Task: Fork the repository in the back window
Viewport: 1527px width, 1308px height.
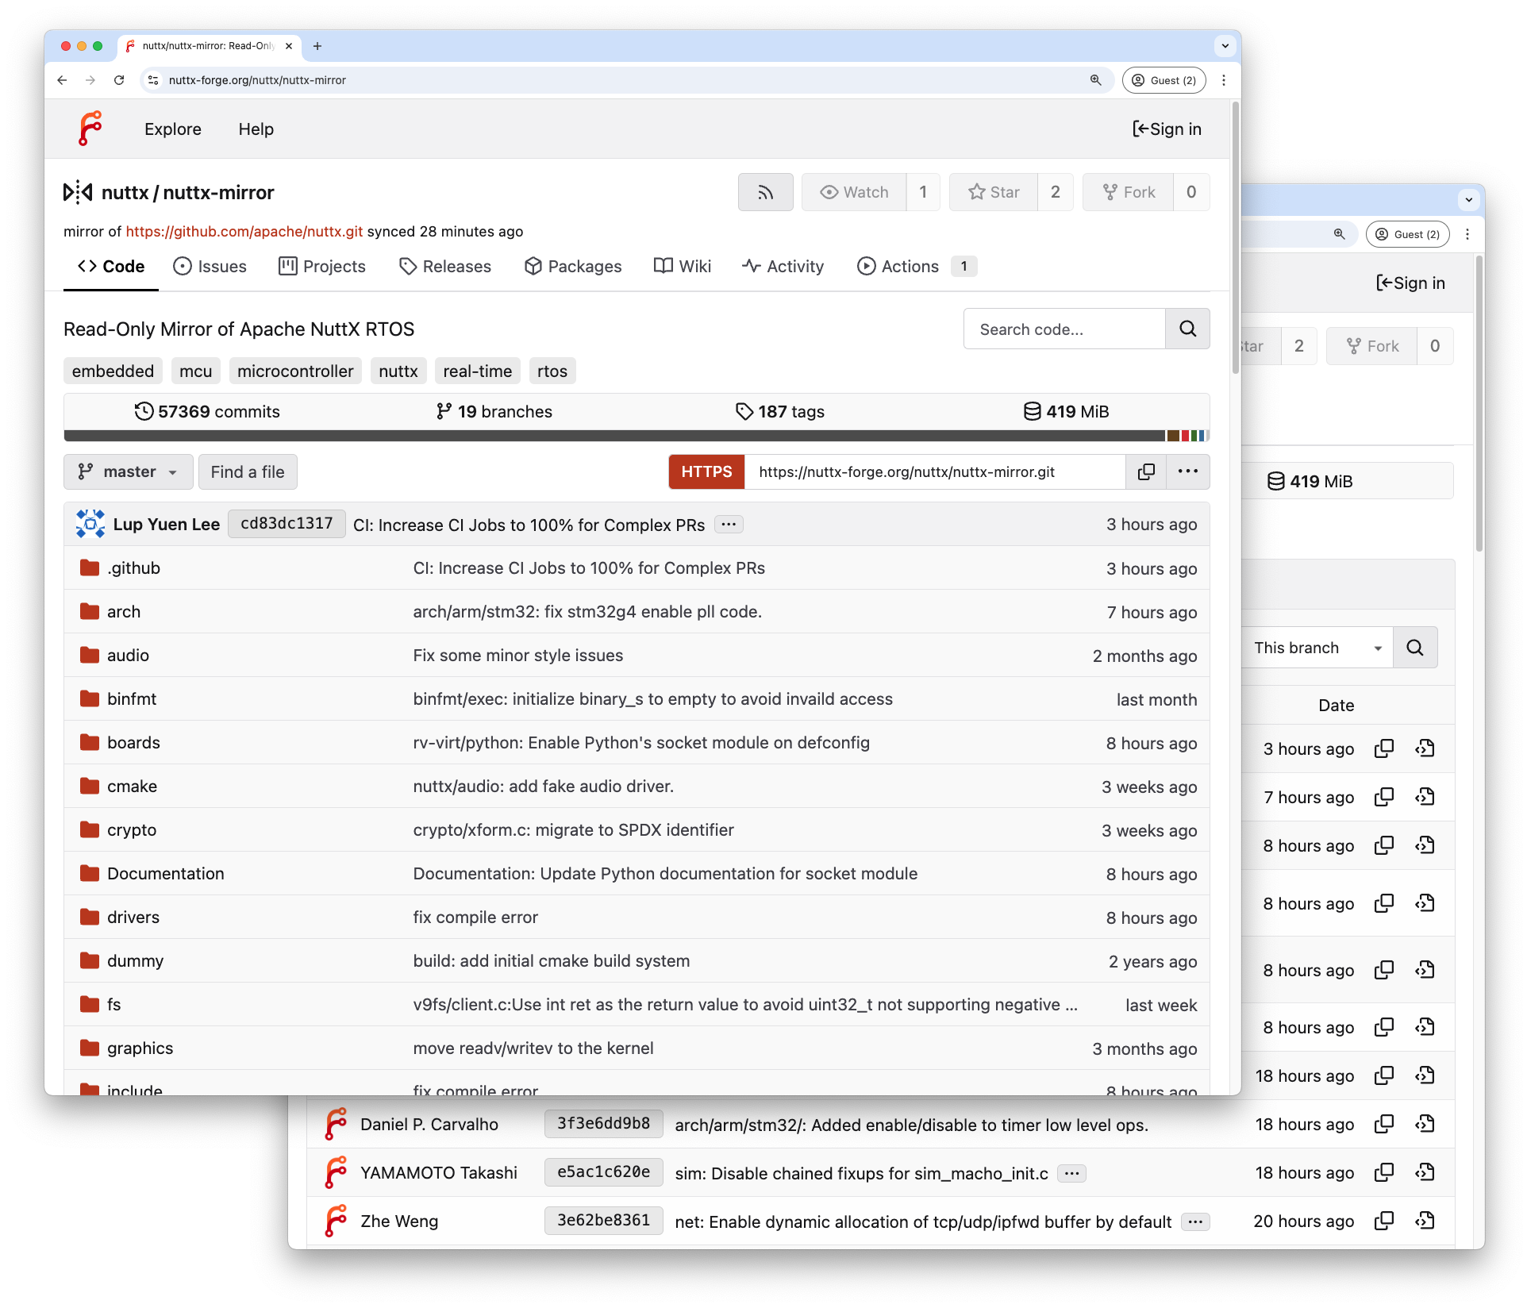Action: (x=1372, y=346)
